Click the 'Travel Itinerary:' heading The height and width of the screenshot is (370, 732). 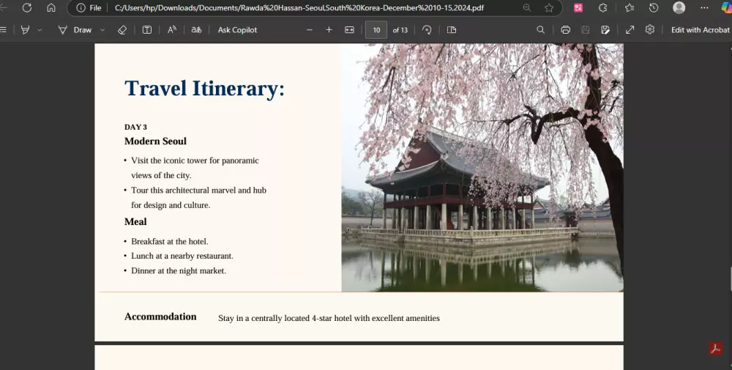204,89
